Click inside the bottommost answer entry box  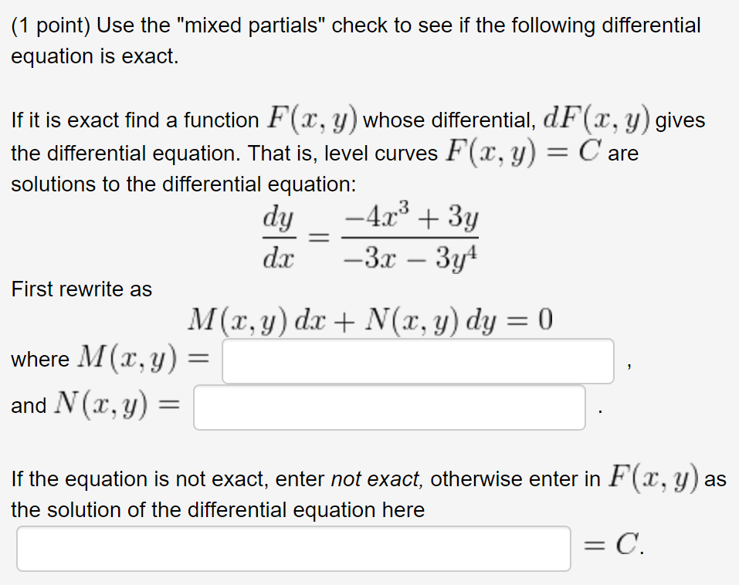[293, 548]
